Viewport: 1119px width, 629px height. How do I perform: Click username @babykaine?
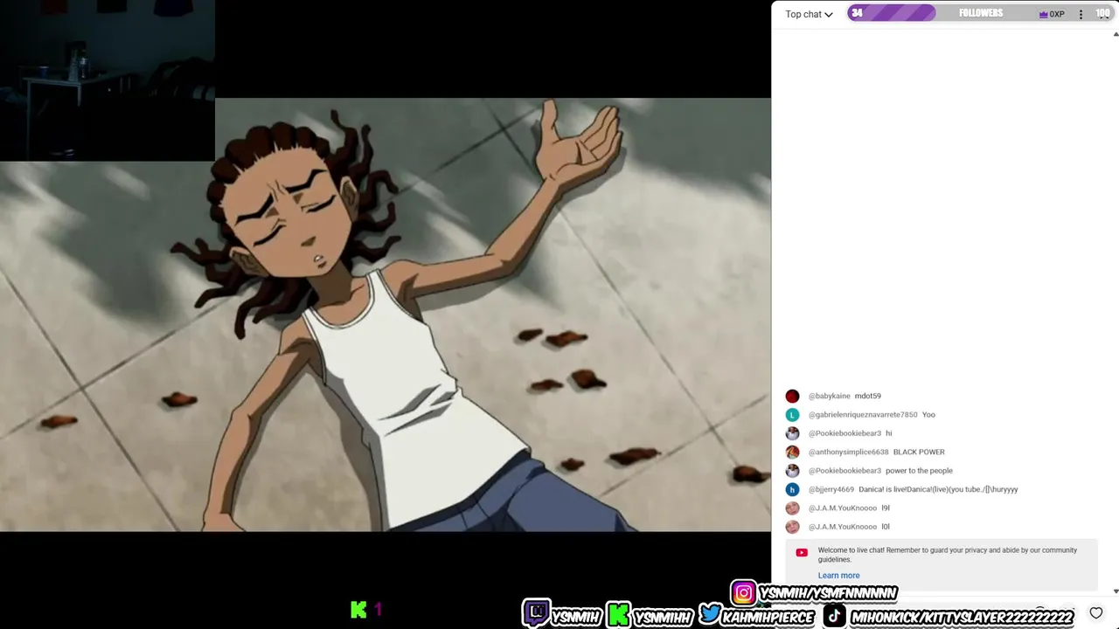829,396
